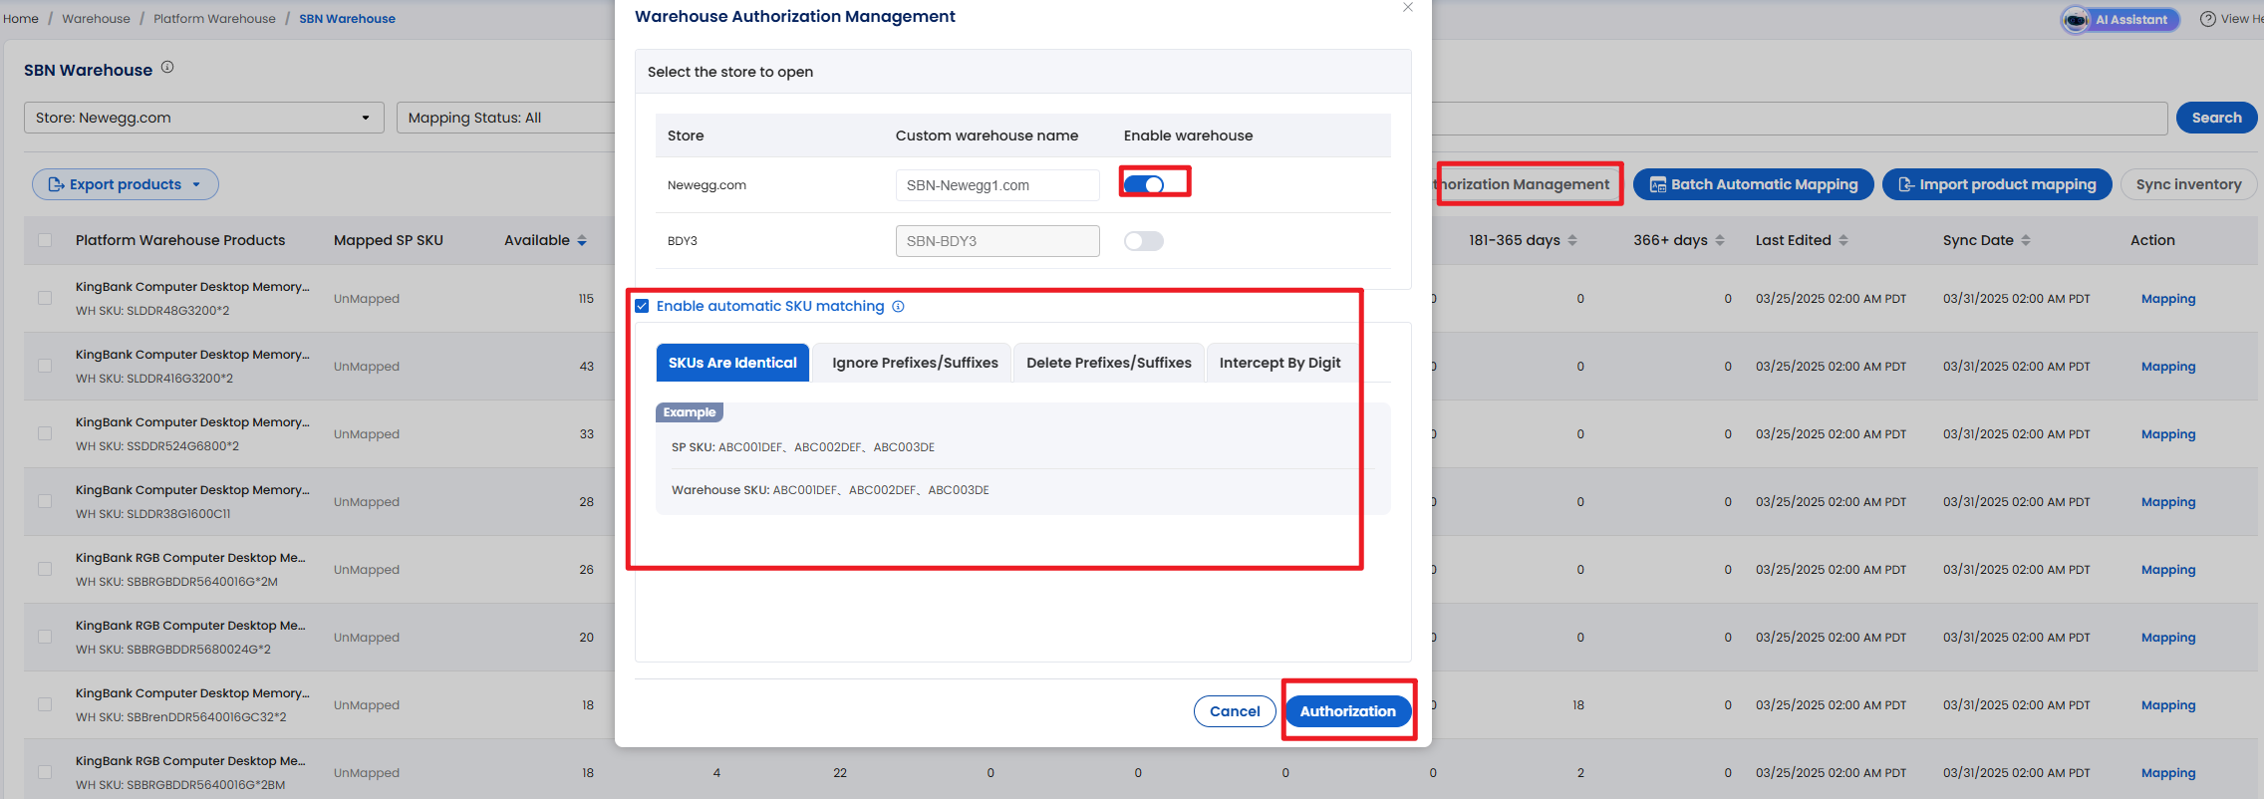
Task: Sort by Available column arrows
Action: coord(582,240)
